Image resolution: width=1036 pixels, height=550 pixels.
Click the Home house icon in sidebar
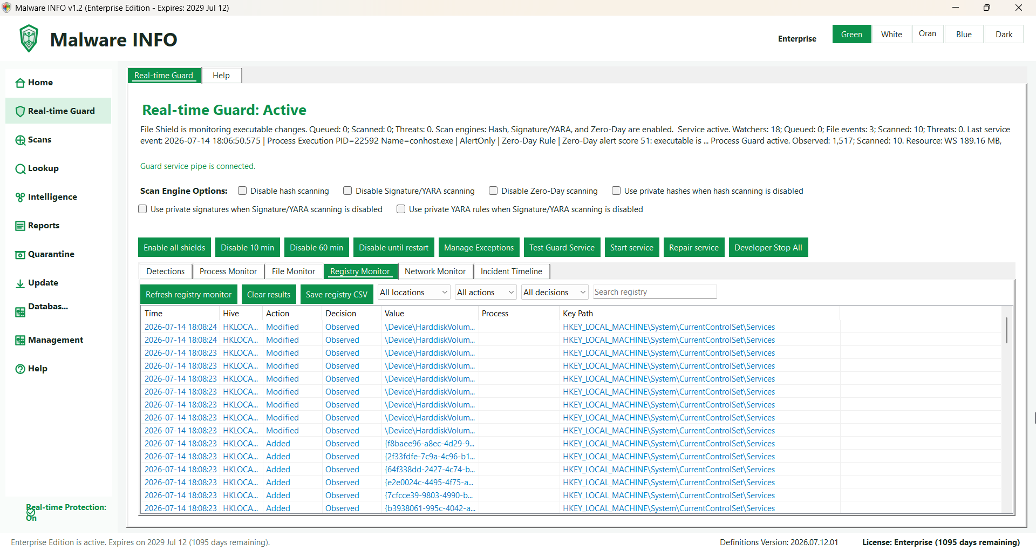20,83
